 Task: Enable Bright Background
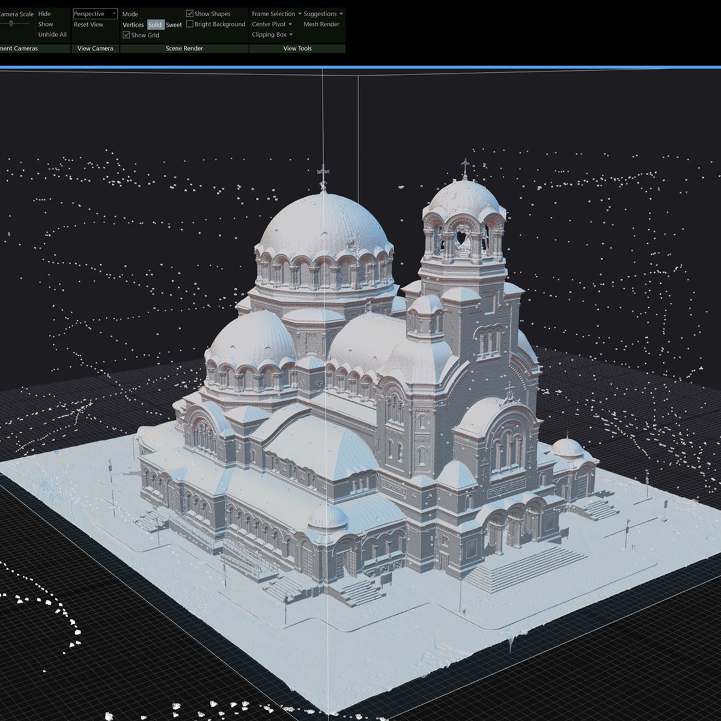[x=191, y=25]
